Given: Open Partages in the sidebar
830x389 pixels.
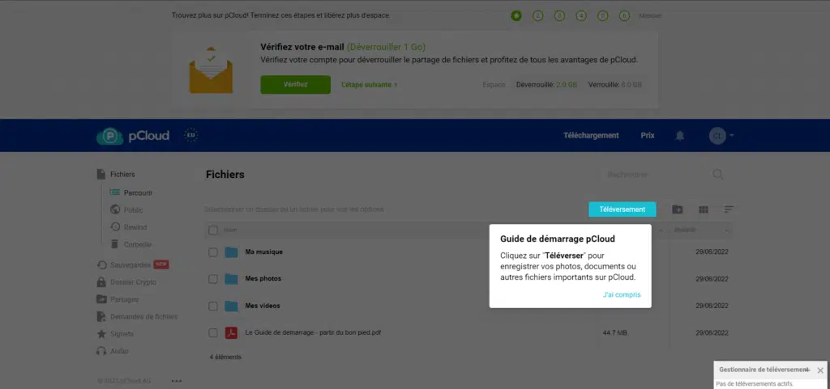Looking at the screenshot, I should click(118, 299).
